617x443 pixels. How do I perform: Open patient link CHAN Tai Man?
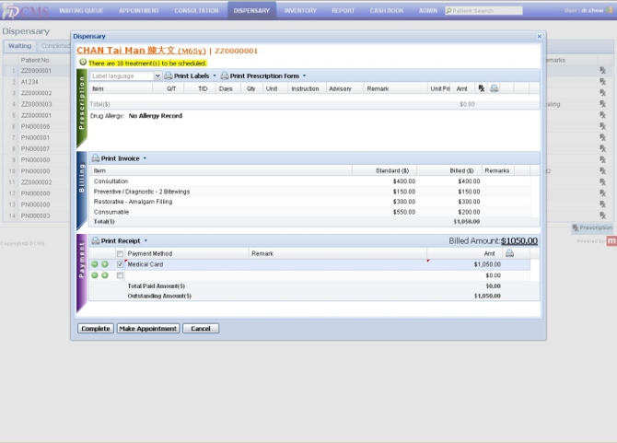tap(141, 51)
